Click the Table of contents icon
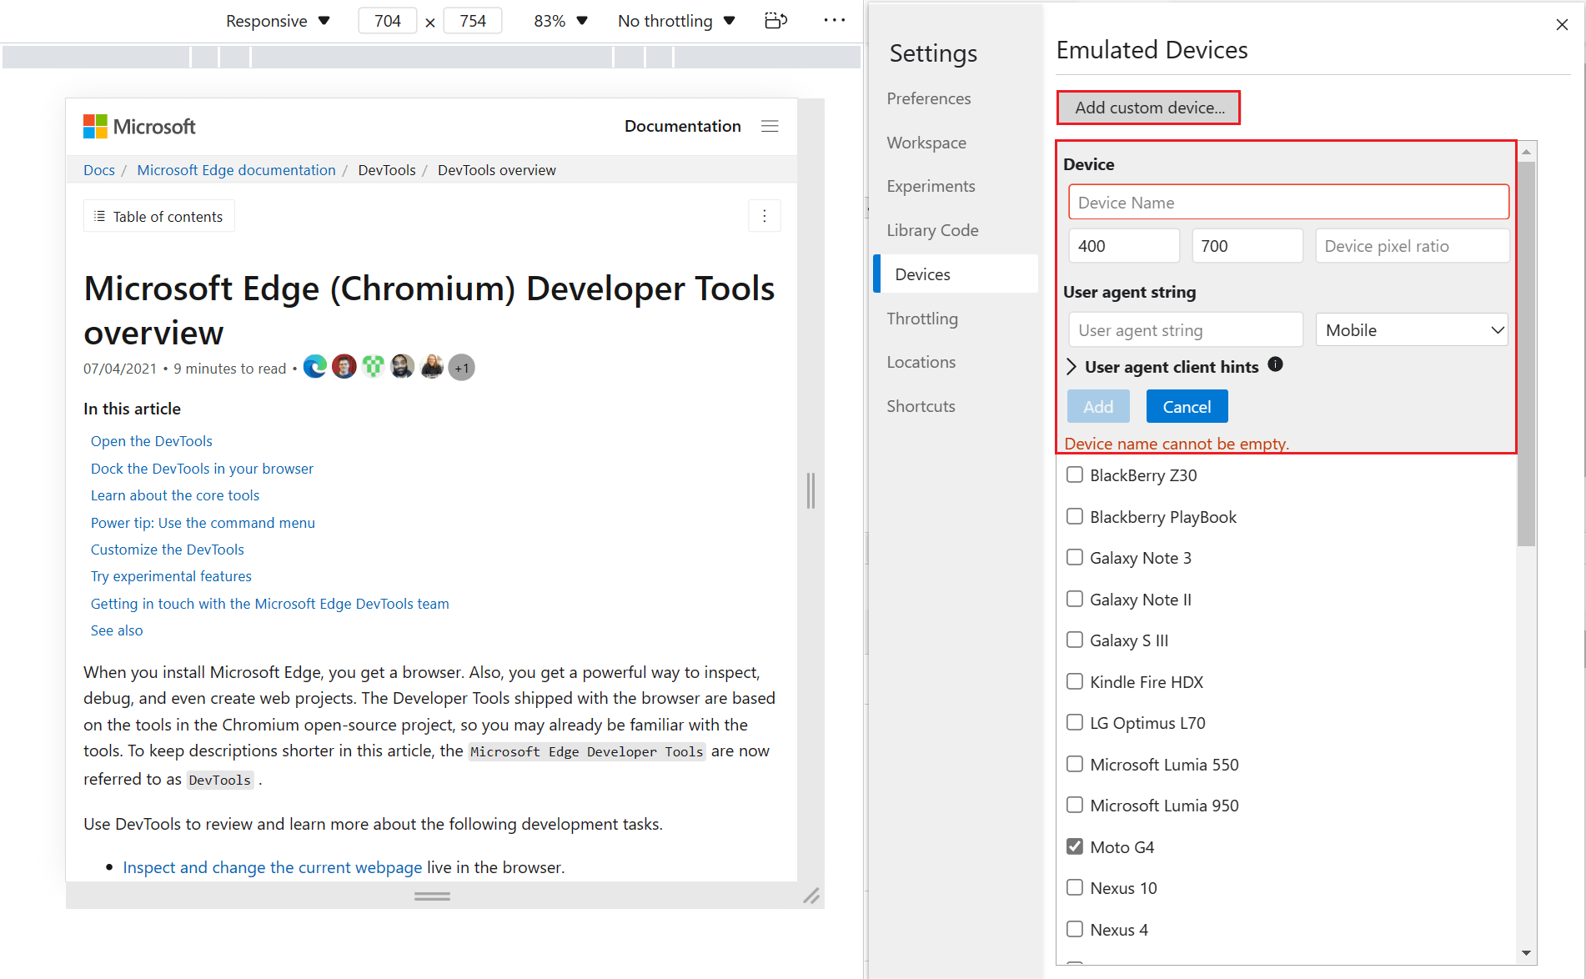This screenshot has width=1586, height=979. (99, 215)
